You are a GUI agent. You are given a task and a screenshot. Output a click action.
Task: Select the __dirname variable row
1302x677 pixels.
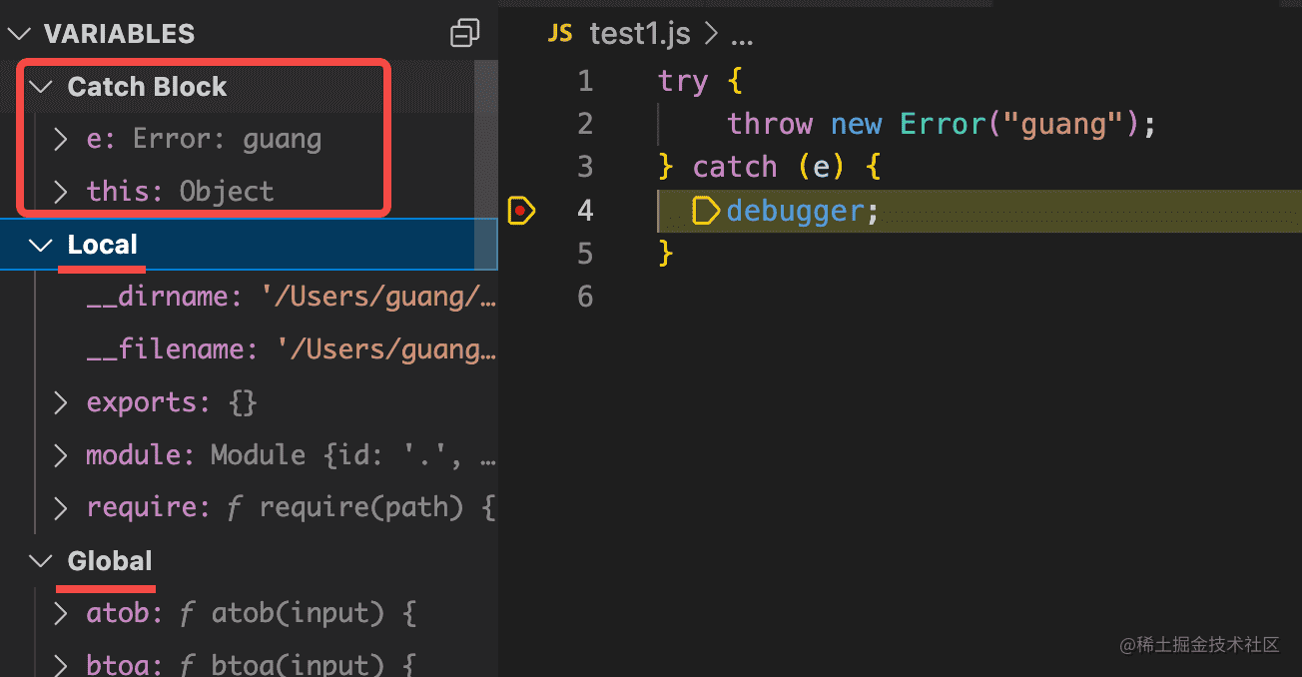click(x=290, y=298)
